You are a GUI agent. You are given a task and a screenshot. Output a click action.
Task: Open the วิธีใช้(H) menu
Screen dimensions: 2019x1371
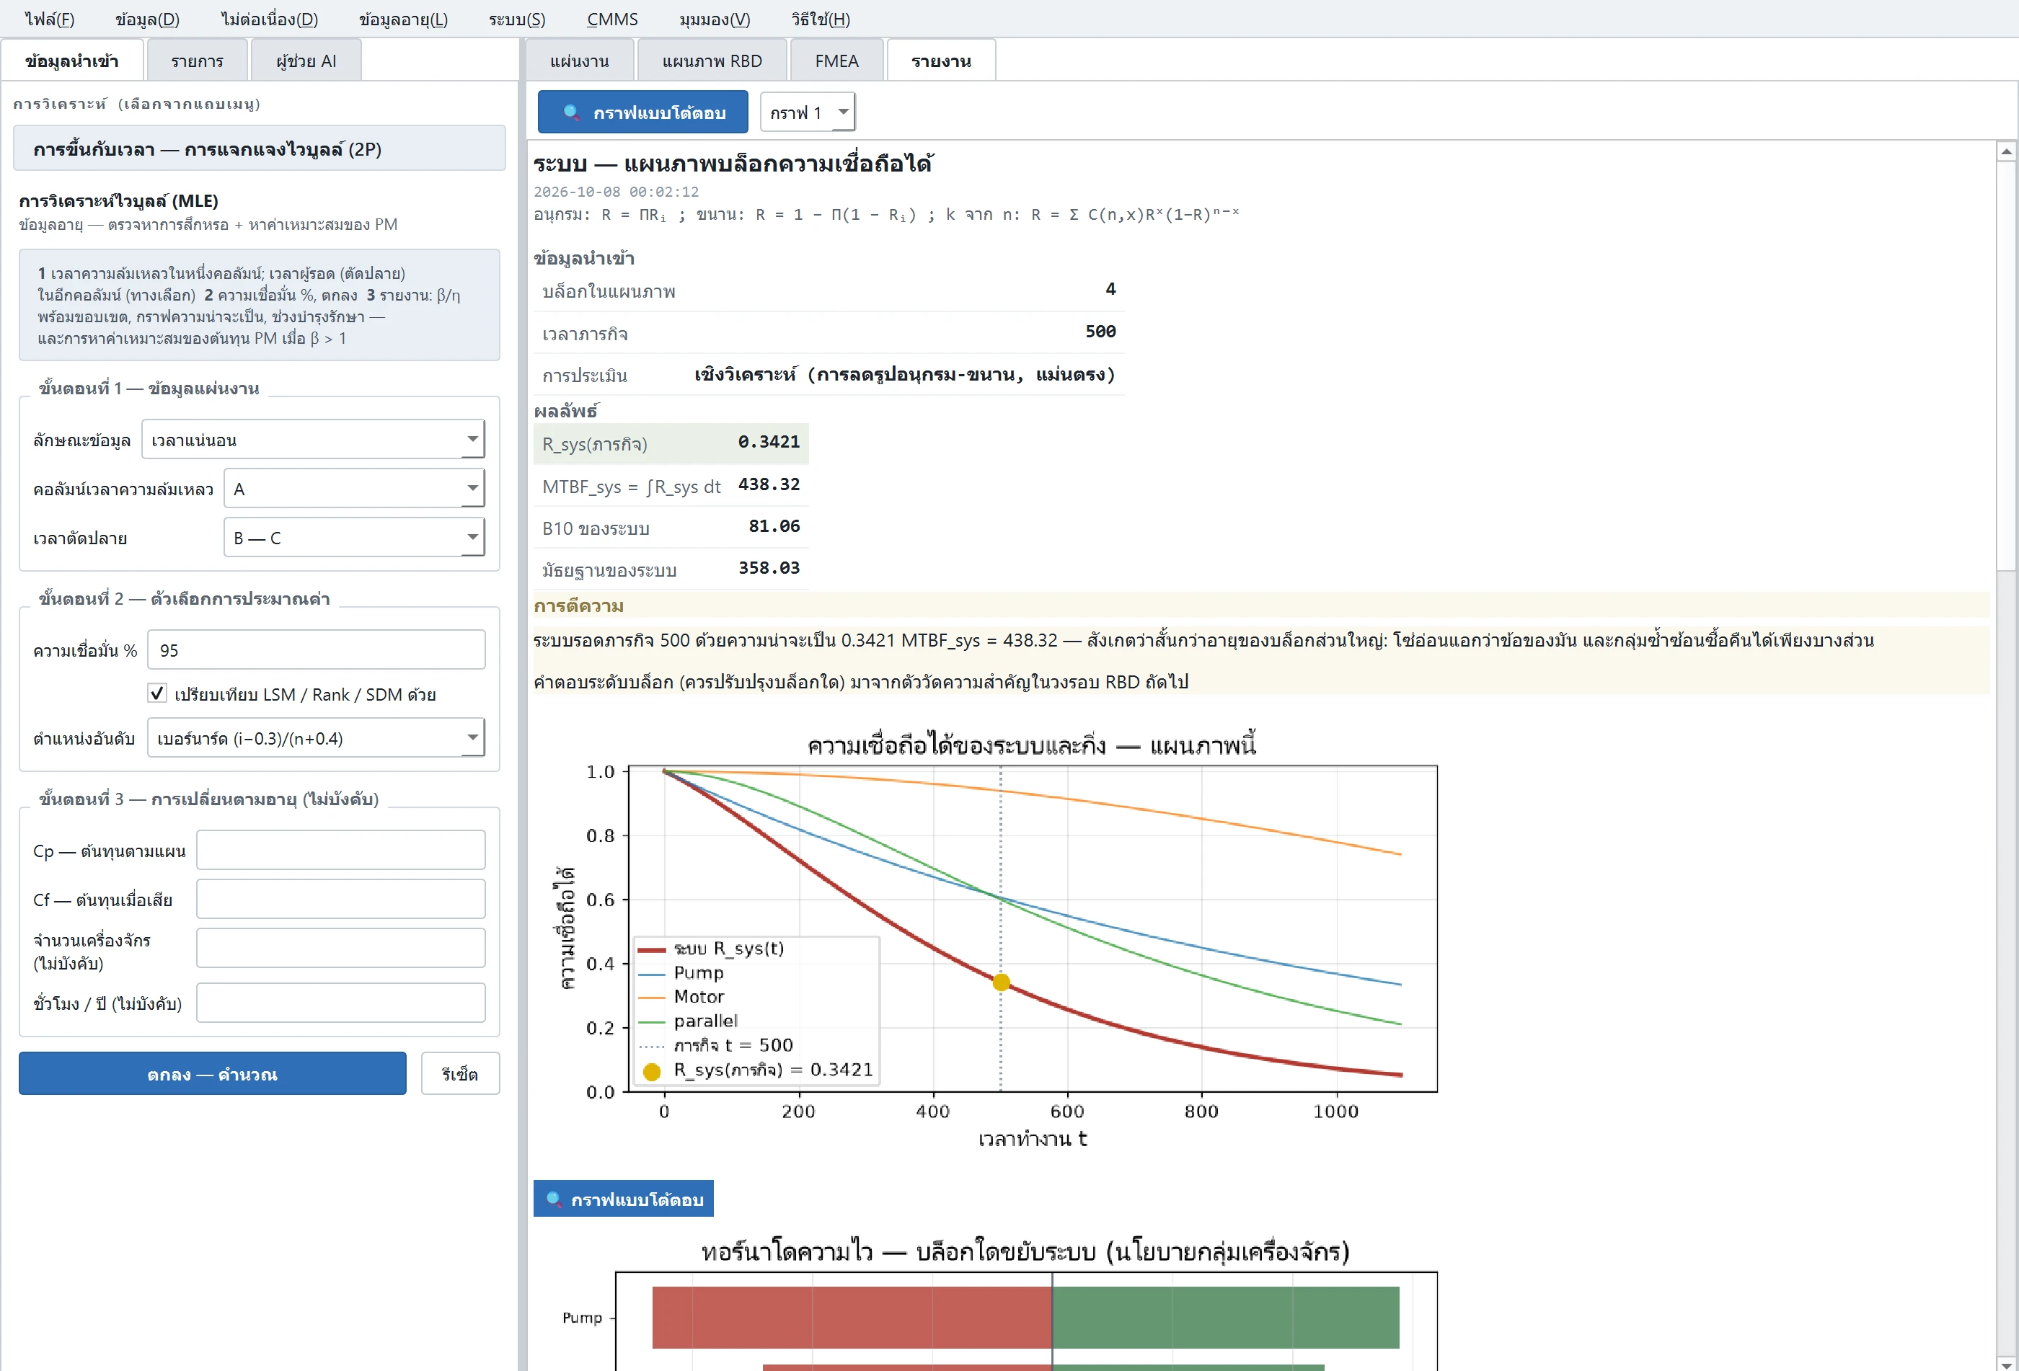coord(820,18)
